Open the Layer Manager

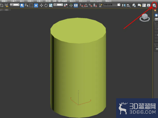(x=134, y=5)
